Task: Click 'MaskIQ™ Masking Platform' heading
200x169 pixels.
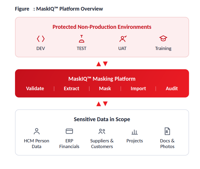Action: click(102, 79)
